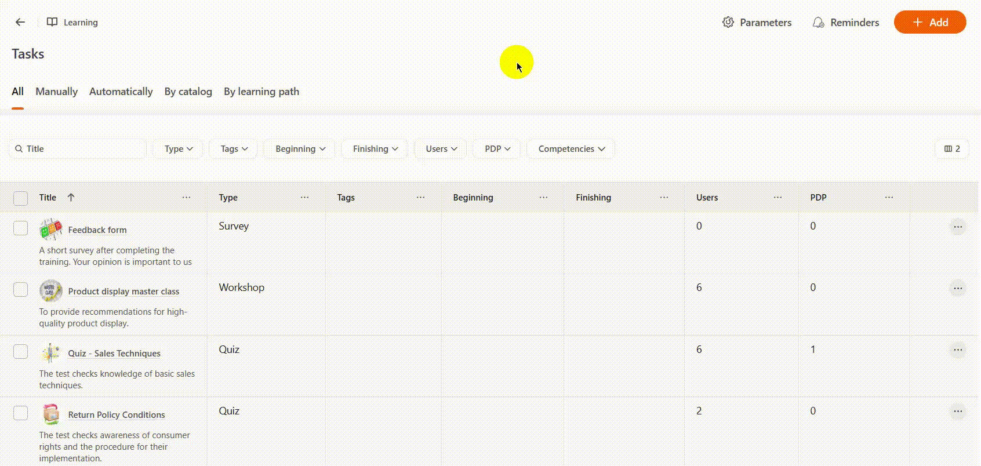Open the Quiz - Sales Techniques link
Screen dimensions: 981x466
pyautogui.click(x=114, y=354)
